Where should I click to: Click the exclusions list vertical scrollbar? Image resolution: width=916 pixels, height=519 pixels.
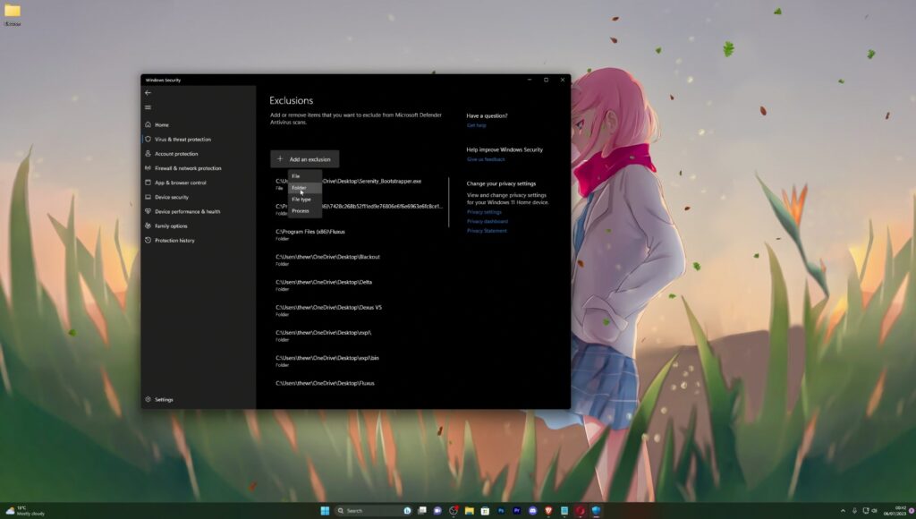pos(449,202)
